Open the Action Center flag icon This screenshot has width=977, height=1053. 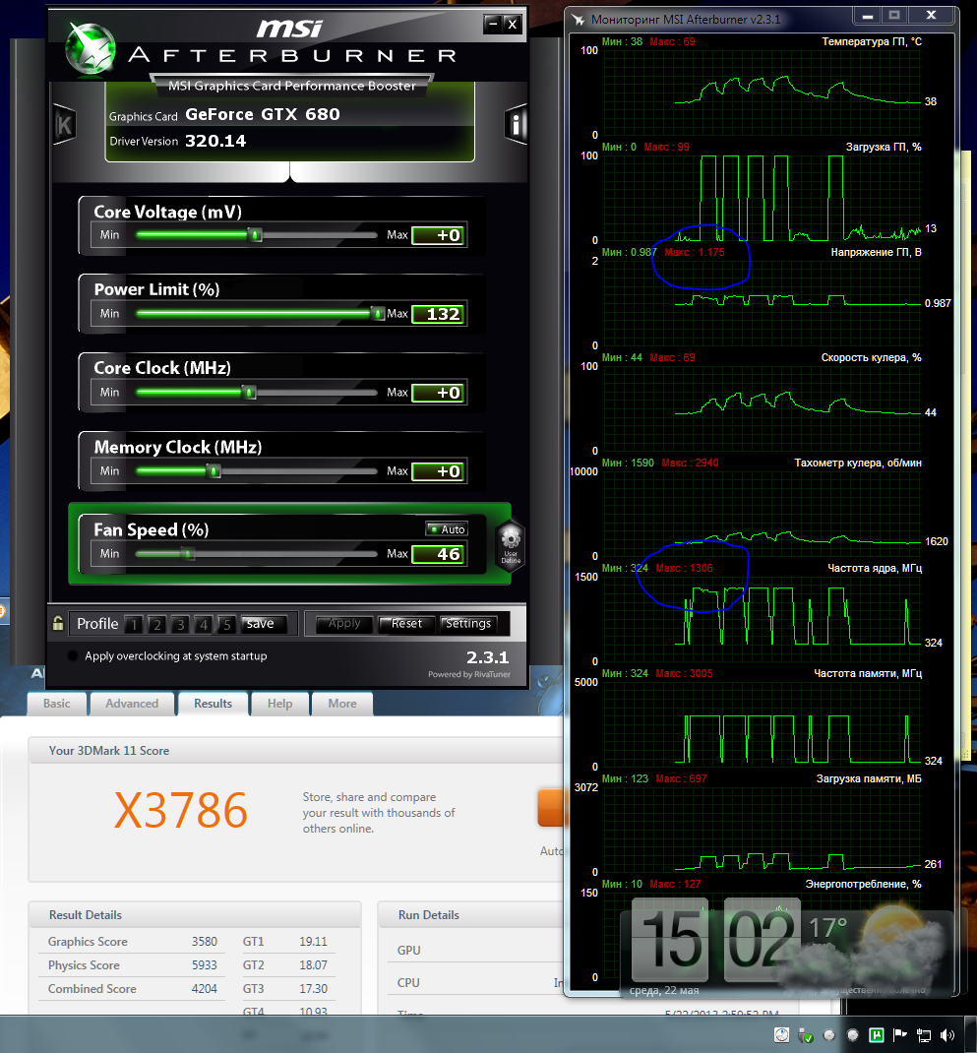pos(899,1035)
